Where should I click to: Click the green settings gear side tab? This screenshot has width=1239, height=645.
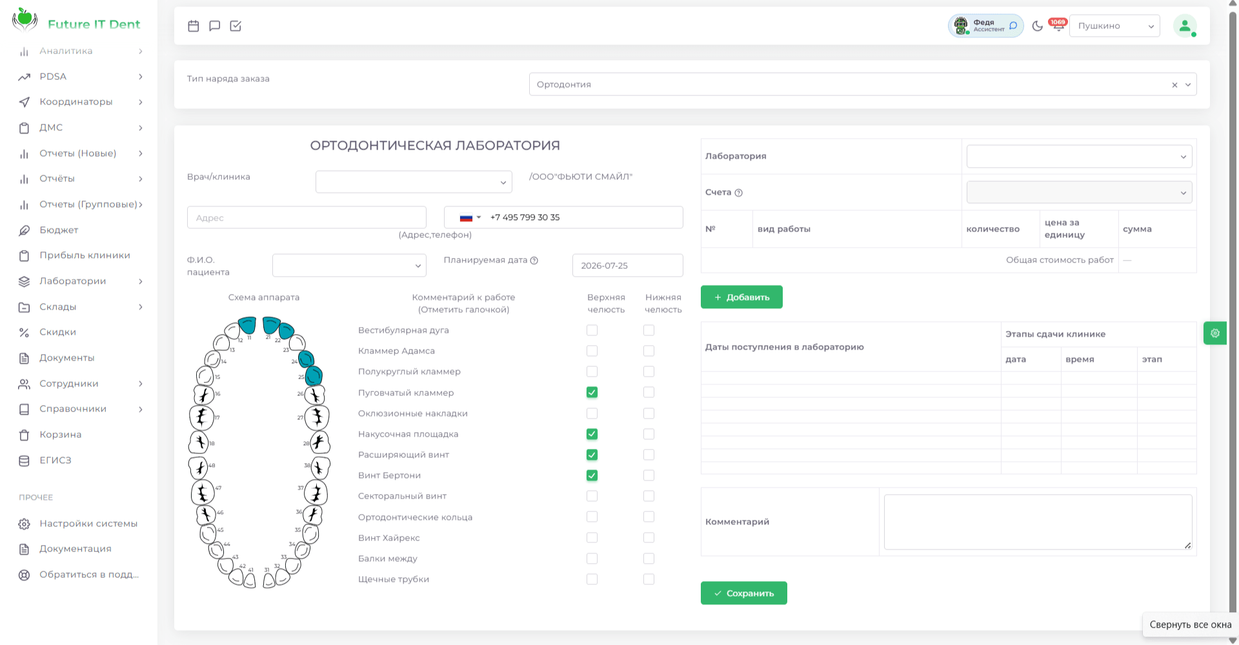click(1215, 333)
